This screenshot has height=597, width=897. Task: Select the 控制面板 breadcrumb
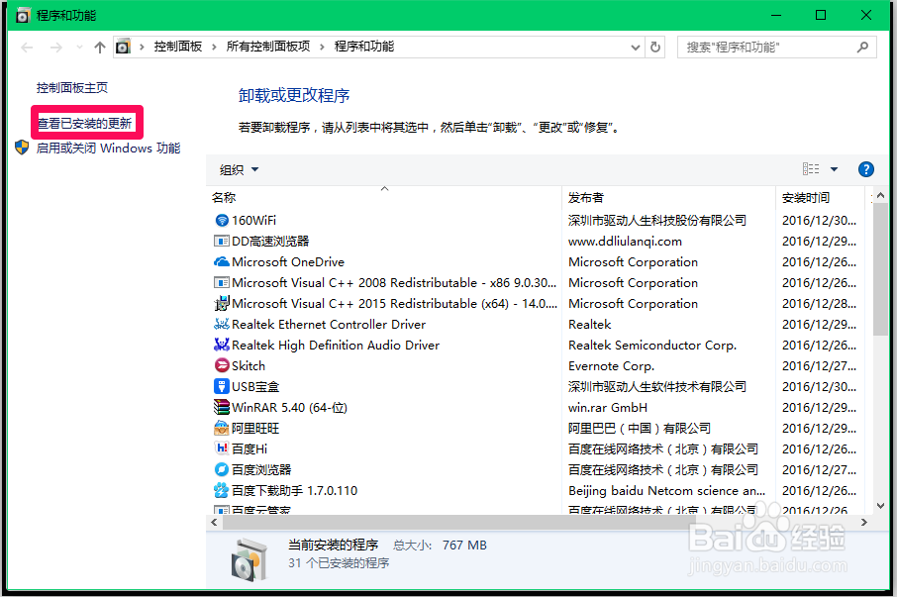pyautogui.click(x=178, y=47)
